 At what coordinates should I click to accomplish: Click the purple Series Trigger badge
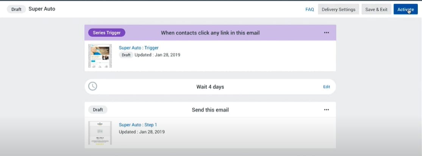(x=107, y=32)
